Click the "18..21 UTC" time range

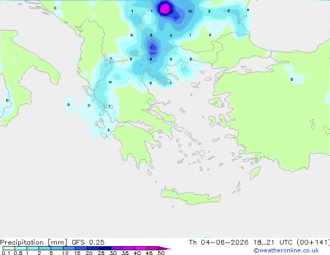click(x=273, y=243)
